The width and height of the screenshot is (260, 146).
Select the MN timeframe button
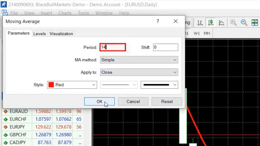pos(207,33)
